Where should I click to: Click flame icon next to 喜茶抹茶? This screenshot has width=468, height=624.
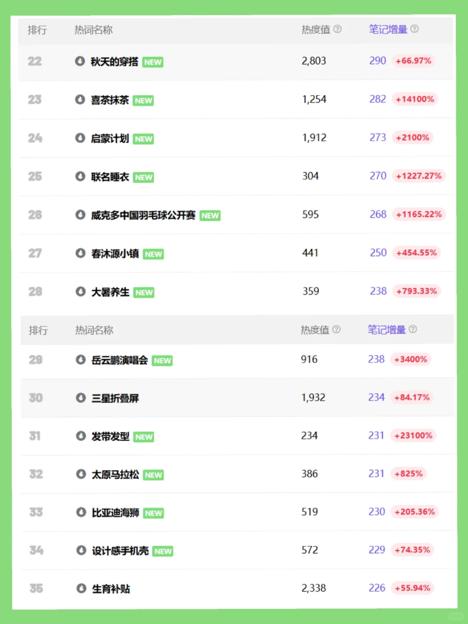(x=80, y=100)
